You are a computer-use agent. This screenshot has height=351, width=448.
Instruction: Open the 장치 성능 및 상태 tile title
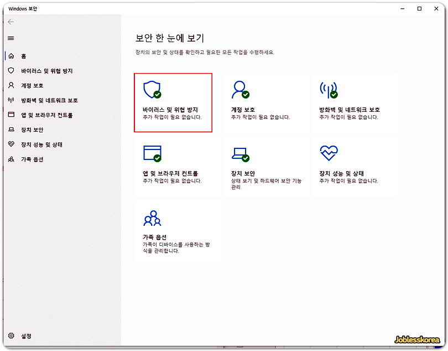[341, 173]
